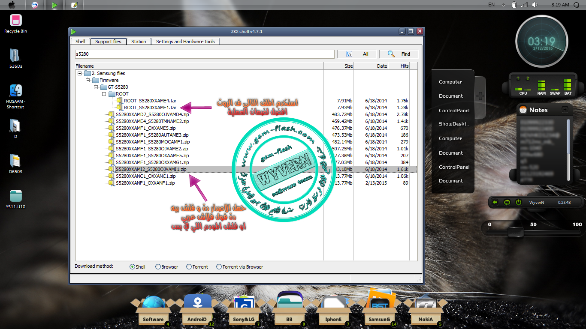This screenshot has width=586, height=329.
Task: Collapse the GT-S5280 folder node
Action: coord(95,87)
